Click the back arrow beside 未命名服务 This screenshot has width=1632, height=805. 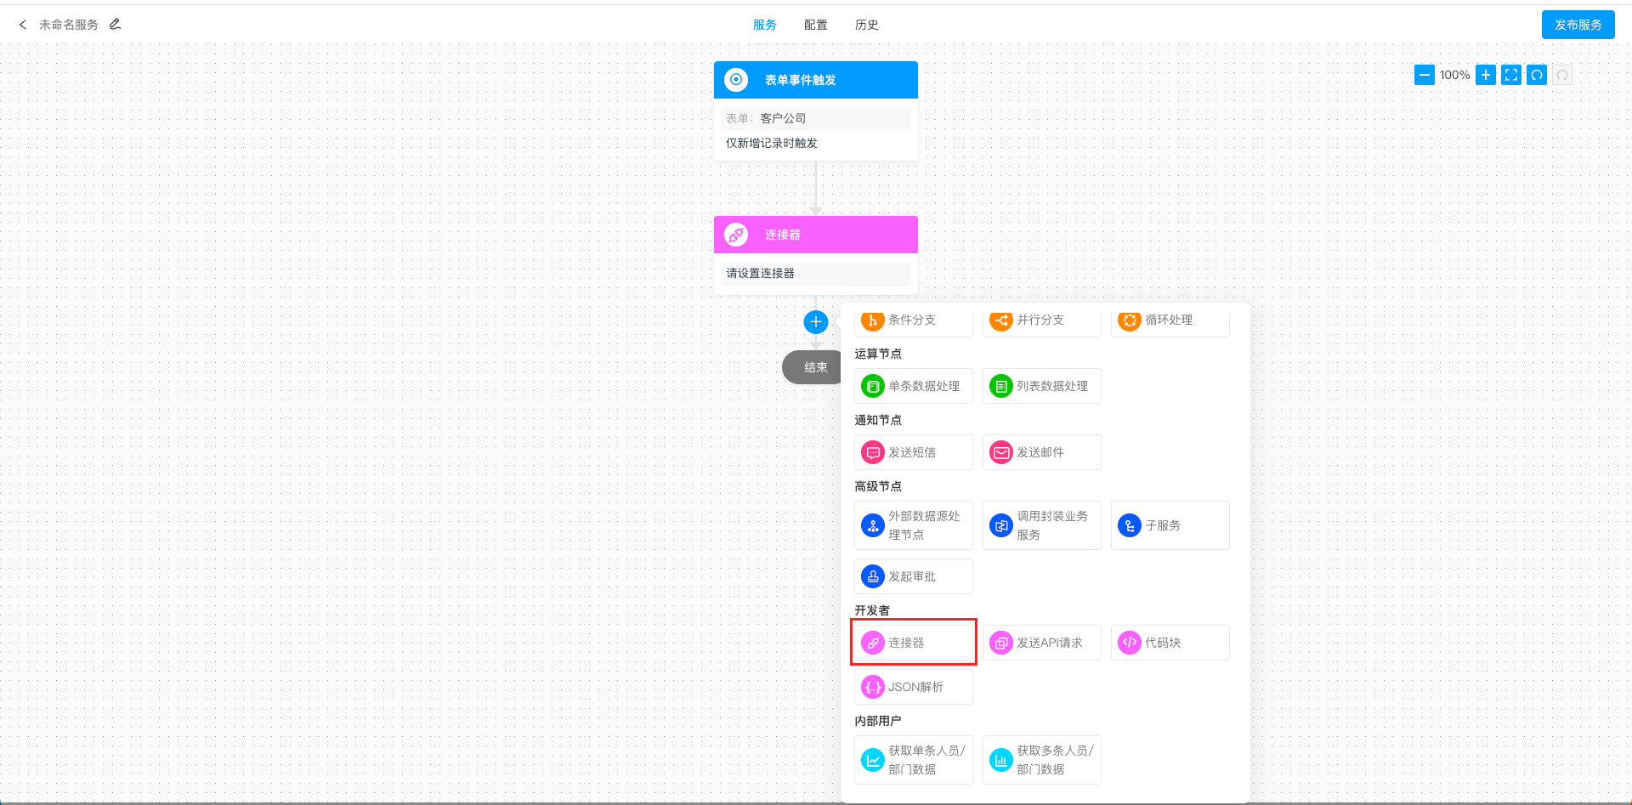(23, 25)
